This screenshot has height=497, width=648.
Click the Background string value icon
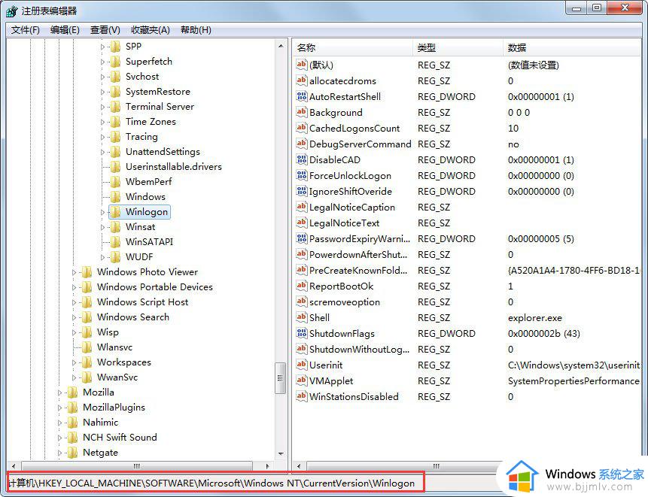click(302, 112)
